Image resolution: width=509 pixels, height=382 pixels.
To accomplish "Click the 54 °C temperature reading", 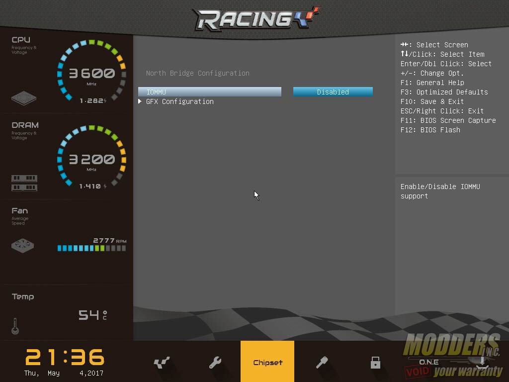I will (93, 315).
